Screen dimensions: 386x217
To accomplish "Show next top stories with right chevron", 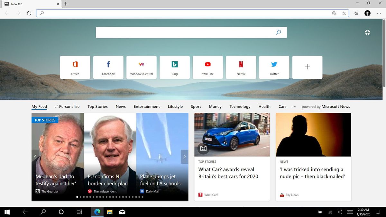I will pyautogui.click(x=184, y=157).
